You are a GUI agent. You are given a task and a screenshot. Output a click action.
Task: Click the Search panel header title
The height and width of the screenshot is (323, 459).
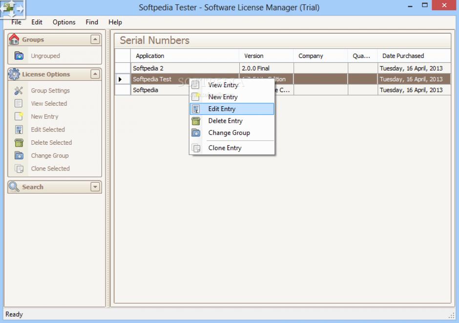tap(33, 187)
